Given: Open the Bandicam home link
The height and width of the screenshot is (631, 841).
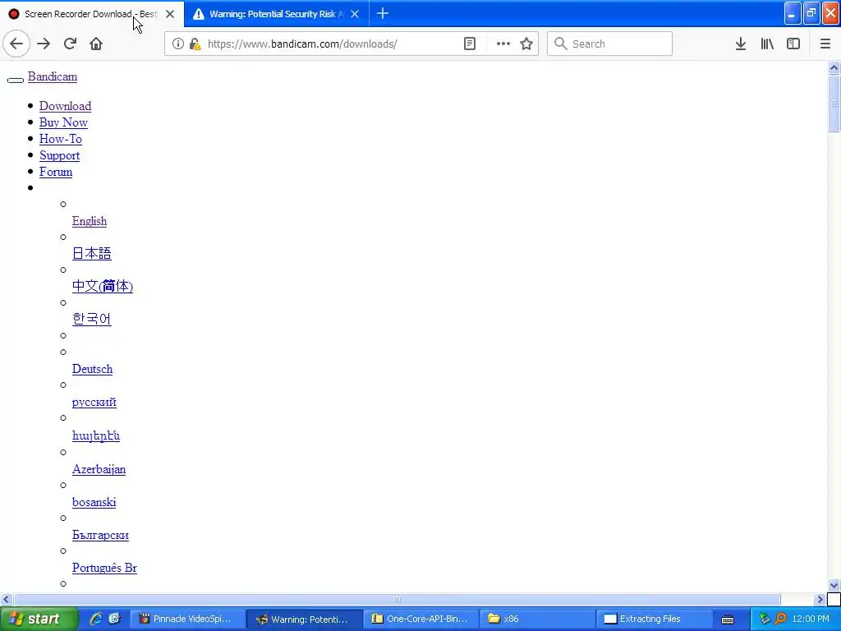Looking at the screenshot, I should point(53,76).
